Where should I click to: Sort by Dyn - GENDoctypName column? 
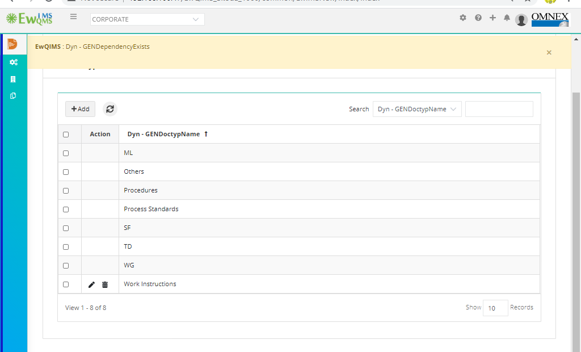point(163,135)
